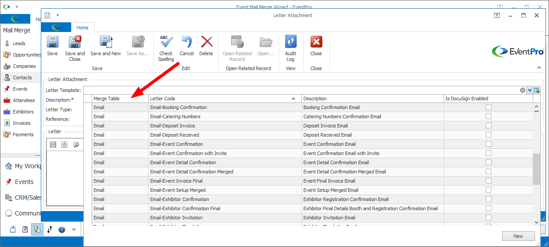Screen dimensions: 549x247
Task: Tick DocuSign checkbox for Email-Deposit Received
Action: 488,135
